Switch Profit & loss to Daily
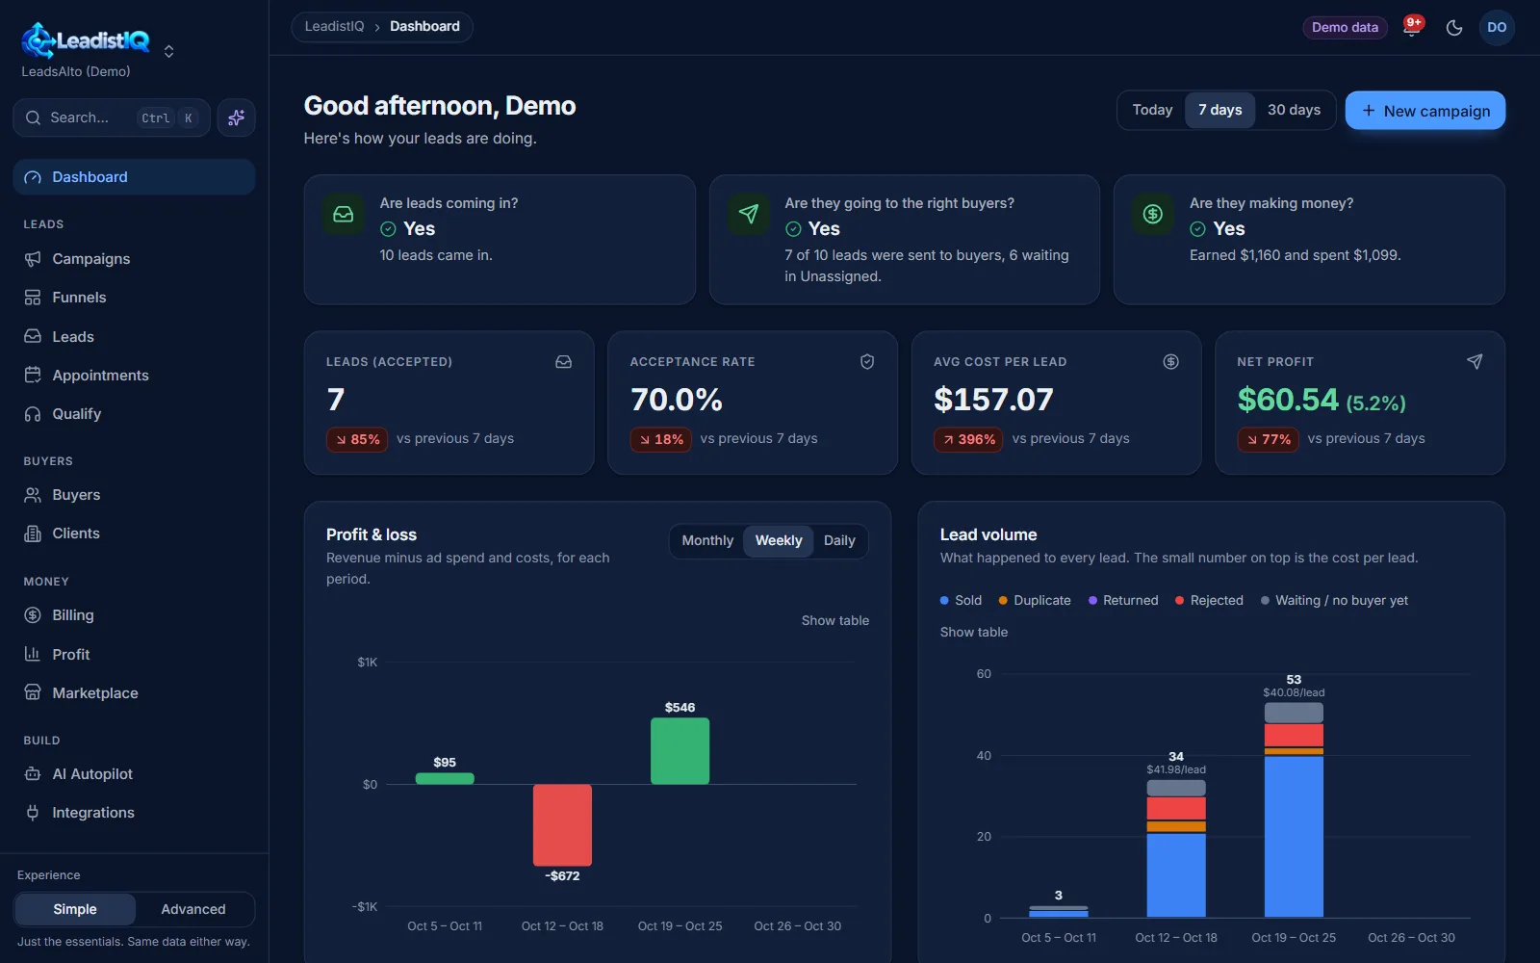Image resolution: width=1540 pixels, height=963 pixels. pyautogui.click(x=839, y=540)
